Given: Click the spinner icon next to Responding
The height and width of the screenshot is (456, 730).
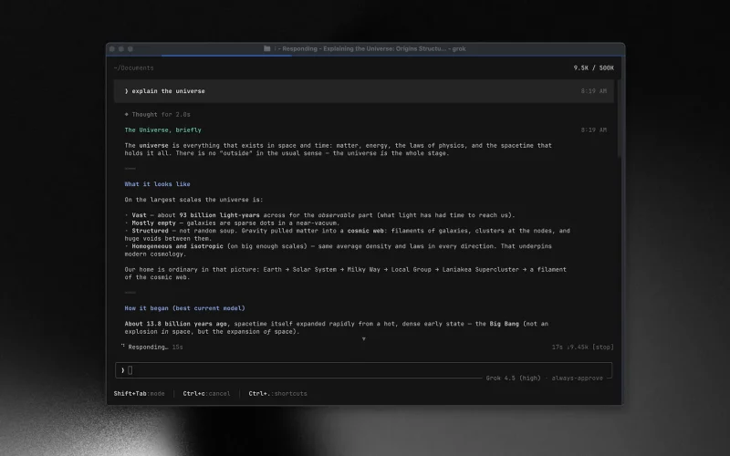Looking at the screenshot, I should pos(123,346).
